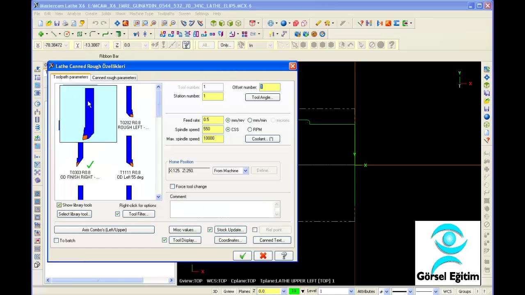Switch to Toolpath parameters tab
Image resolution: width=525 pixels, height=295 pixels.
[x=71, y=77]
